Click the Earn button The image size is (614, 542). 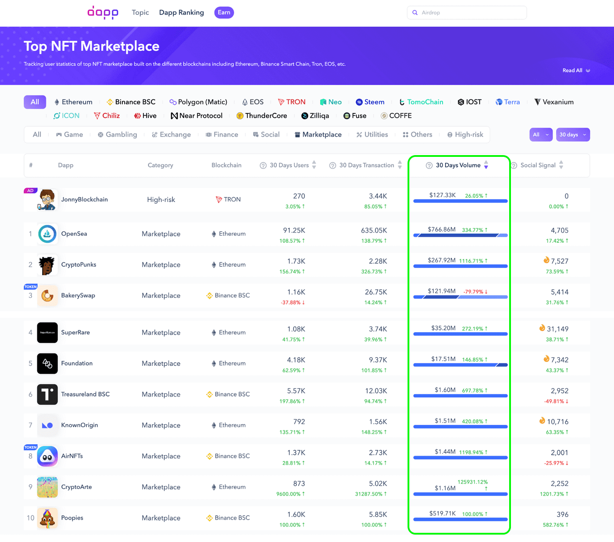click(x=224, y=13)
